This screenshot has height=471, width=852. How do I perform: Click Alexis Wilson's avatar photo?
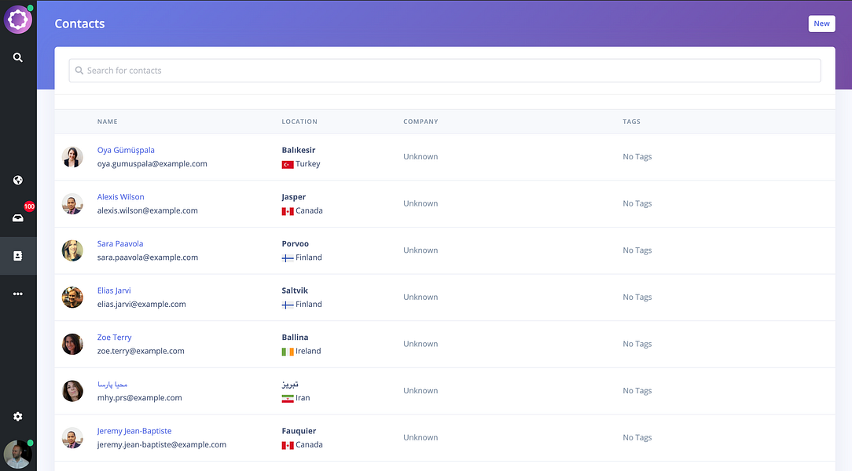72,204
